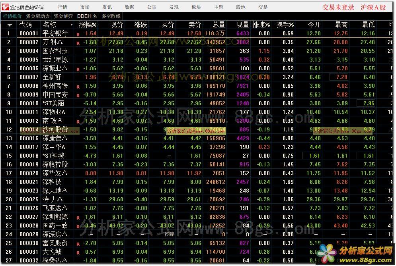This screenshot has height=266, width=396.
Task: Sort by the 现量 column header
Action: coord(242,25)
